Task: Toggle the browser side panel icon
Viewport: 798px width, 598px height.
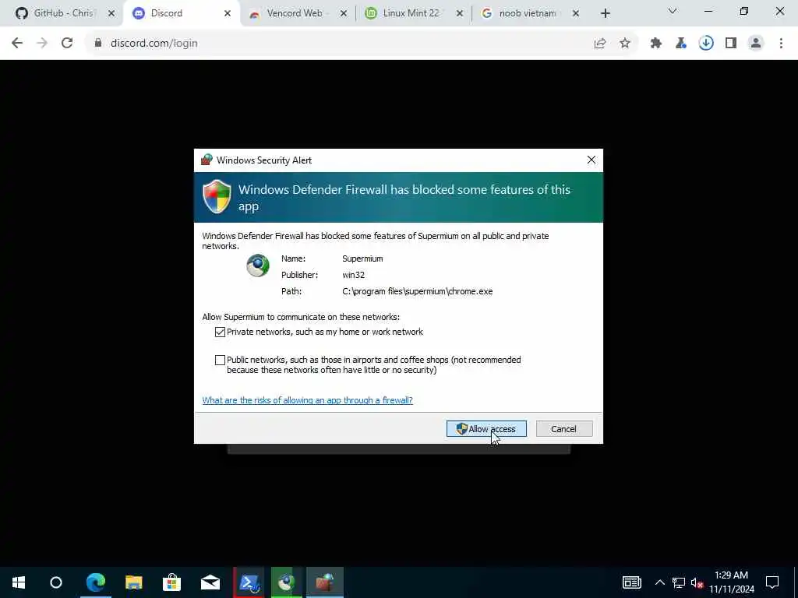Action: [x=731, y=44]
